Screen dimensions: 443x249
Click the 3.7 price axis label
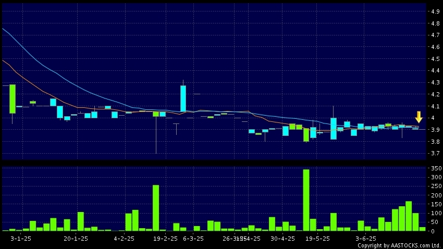[435, 153]
